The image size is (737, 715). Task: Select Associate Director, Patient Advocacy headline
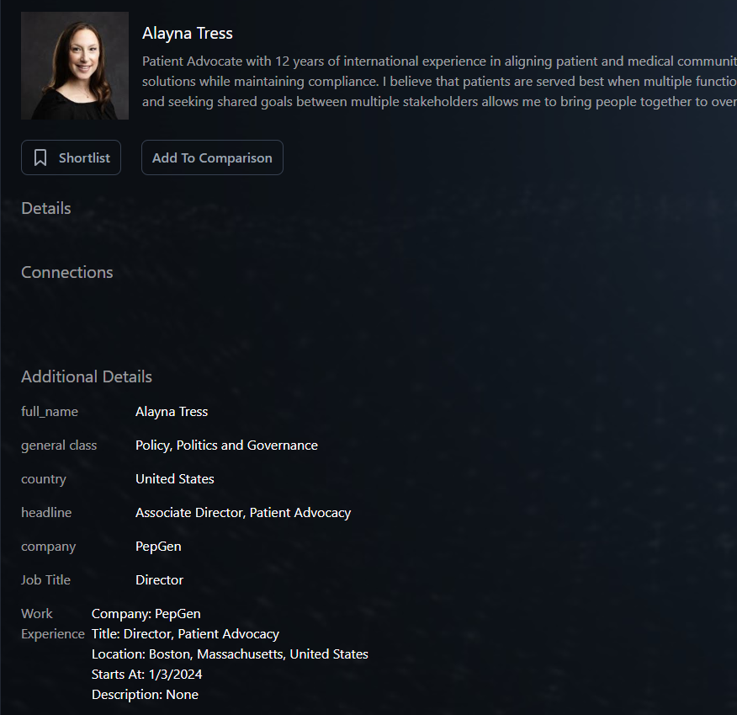coord(243,513)
